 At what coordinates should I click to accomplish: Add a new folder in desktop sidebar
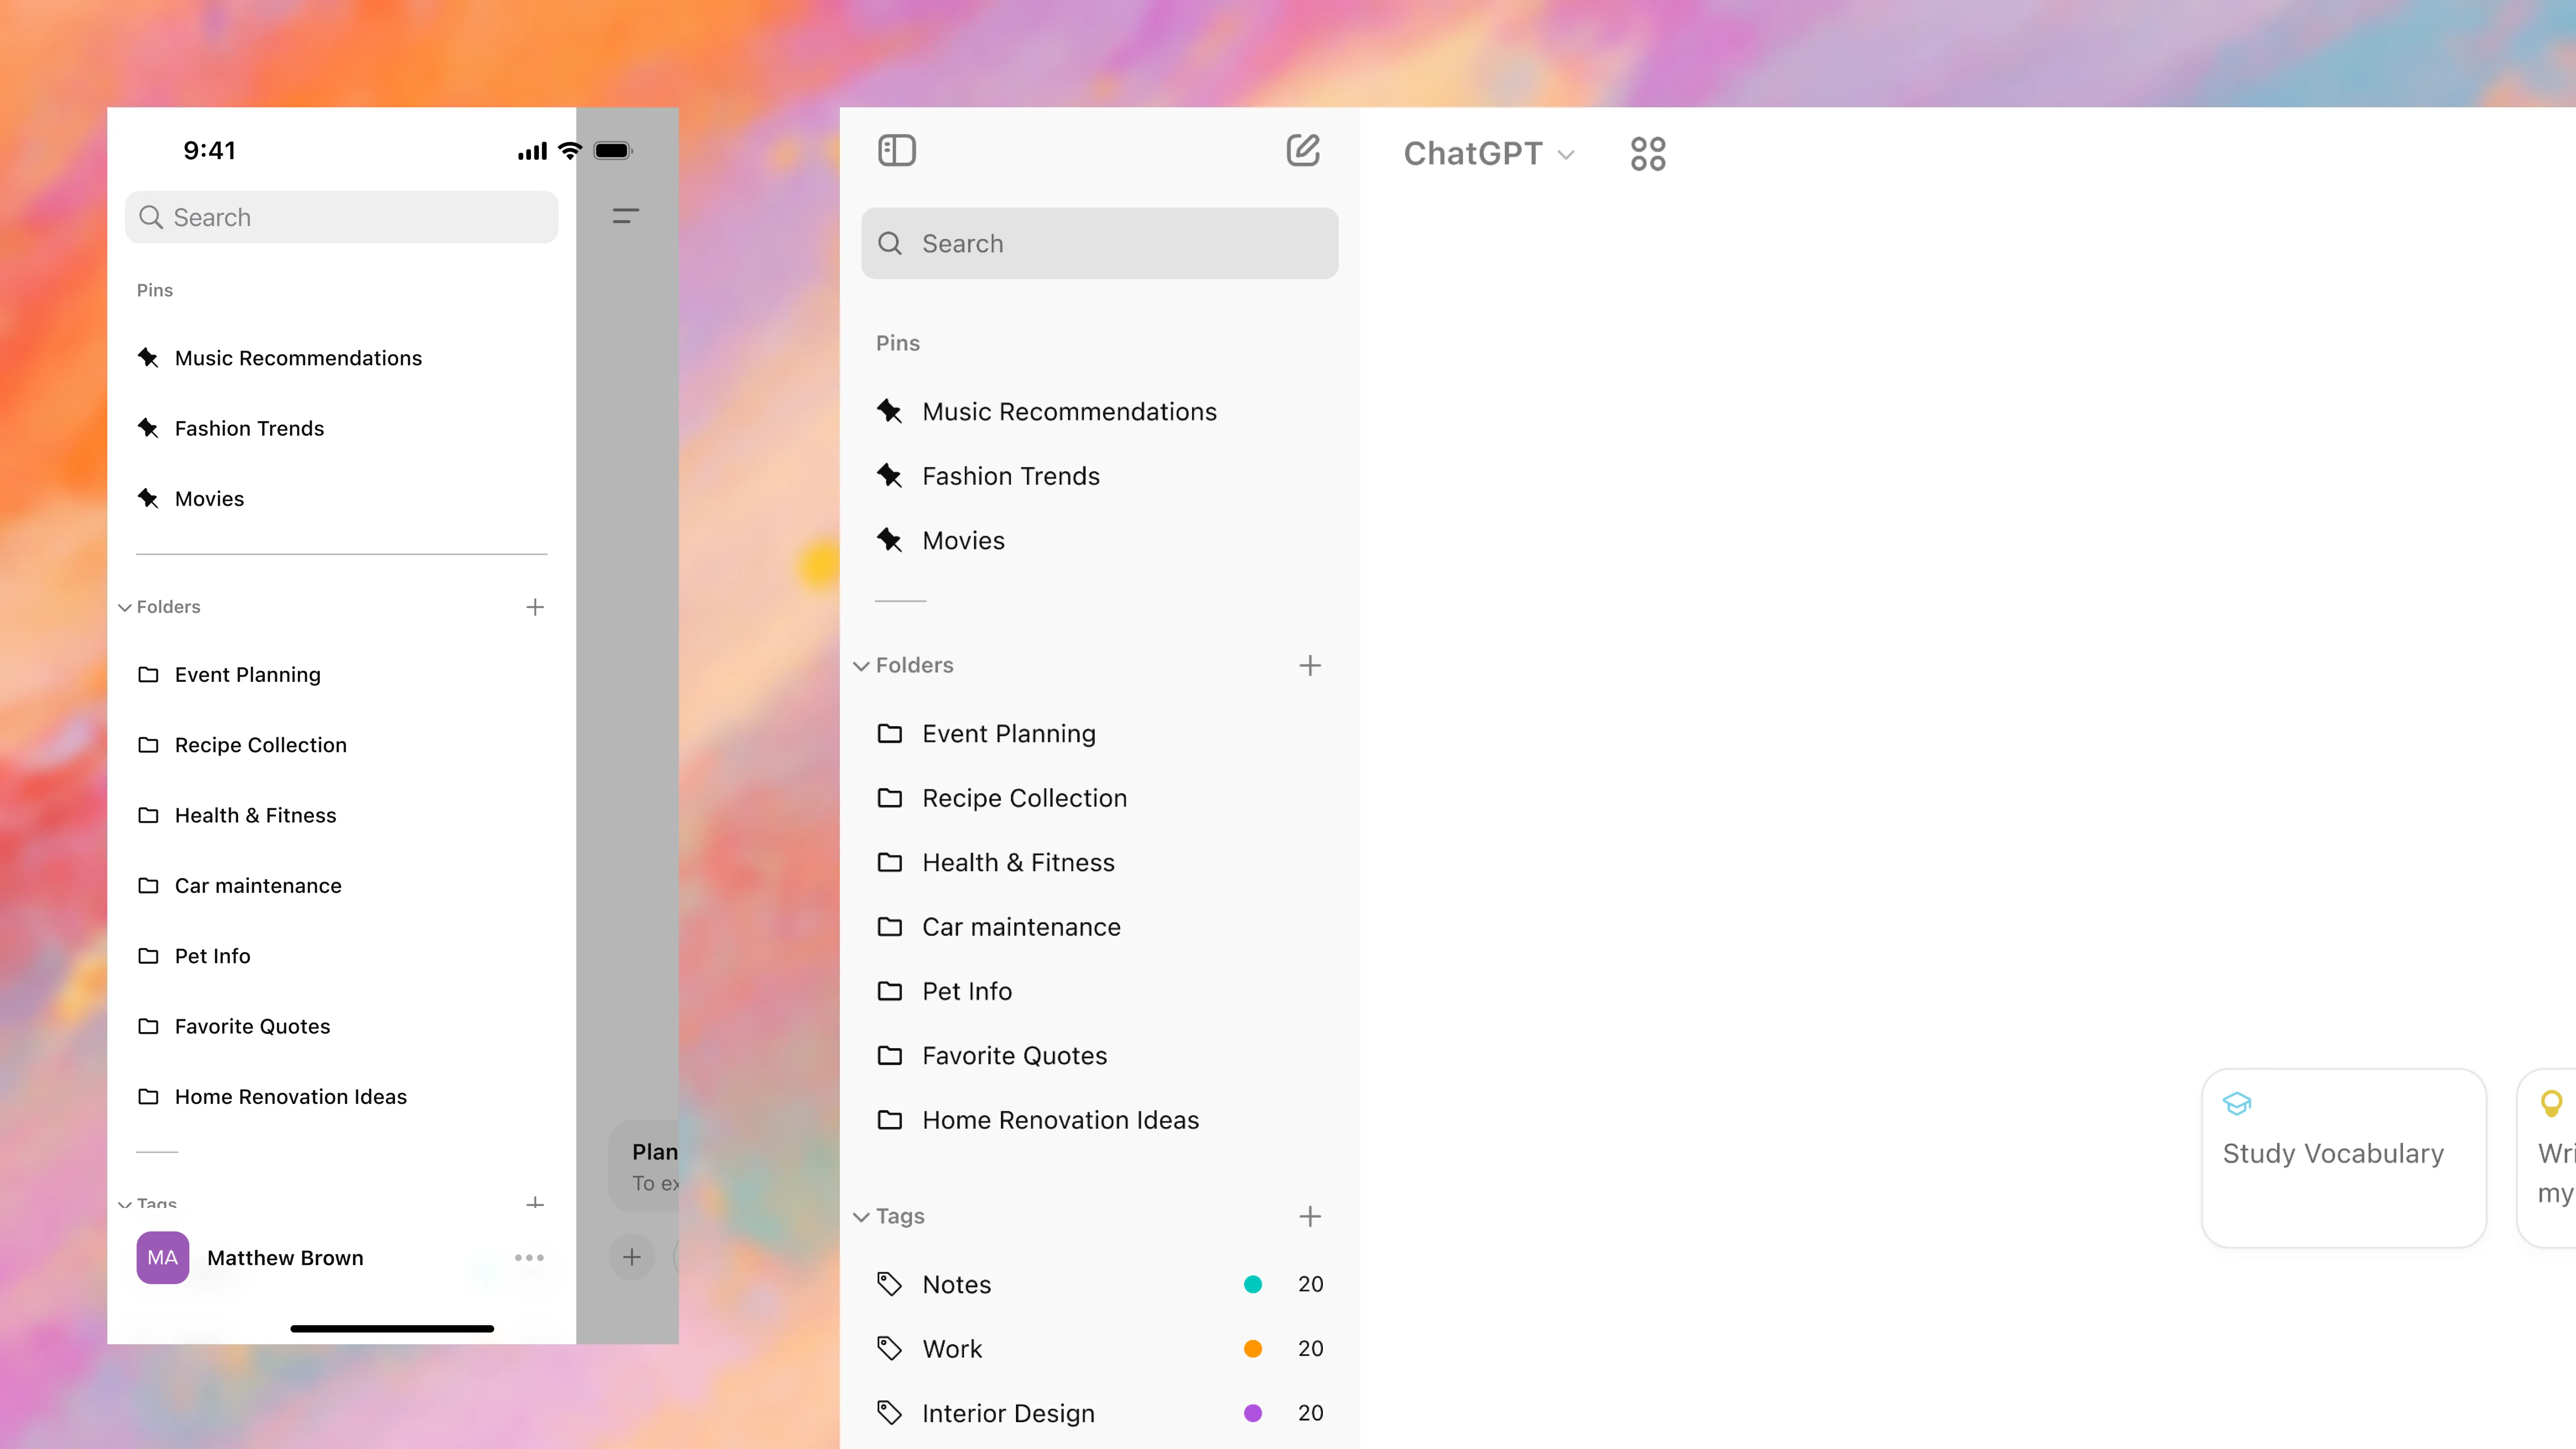tap(1310, 665)
